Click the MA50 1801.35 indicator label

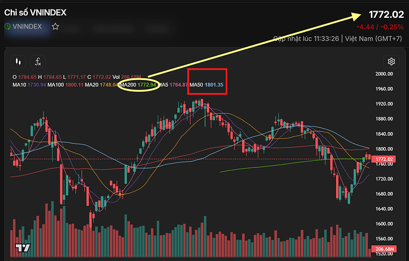(x=206, y=85)
